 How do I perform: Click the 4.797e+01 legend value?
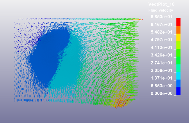point(161,40)
